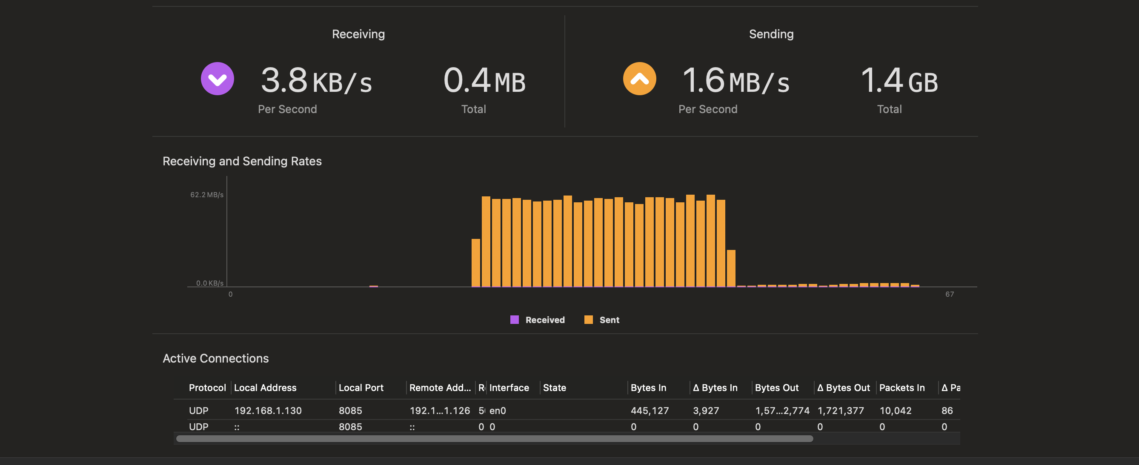Click the 0.0 KB/s axis label

click(x=209, y=283)
